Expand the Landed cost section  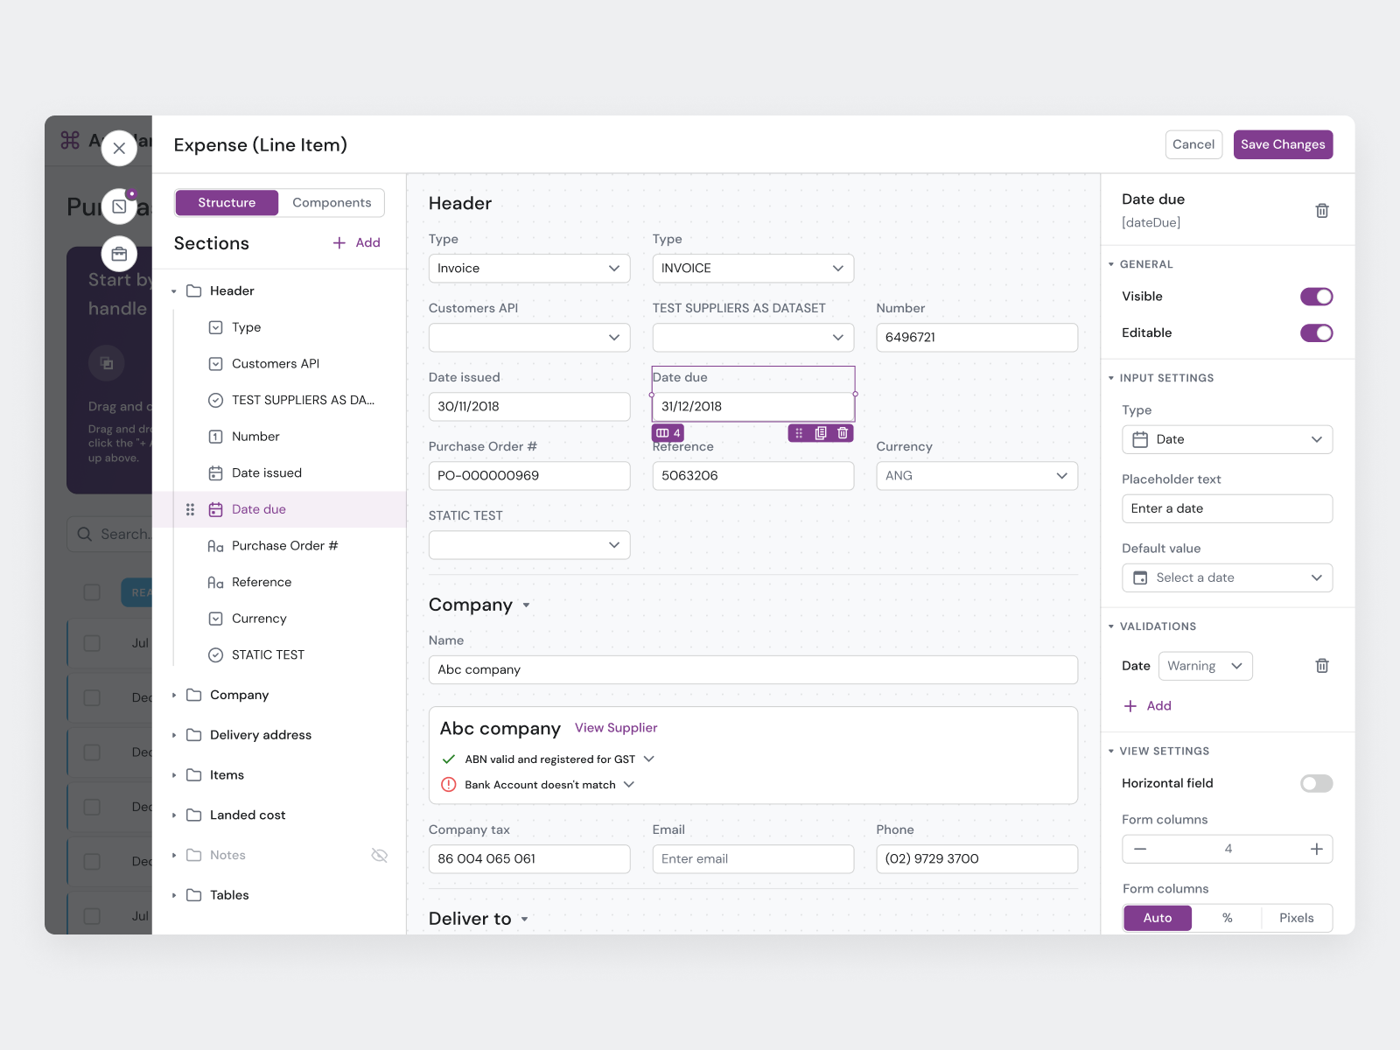coord(174,815)
